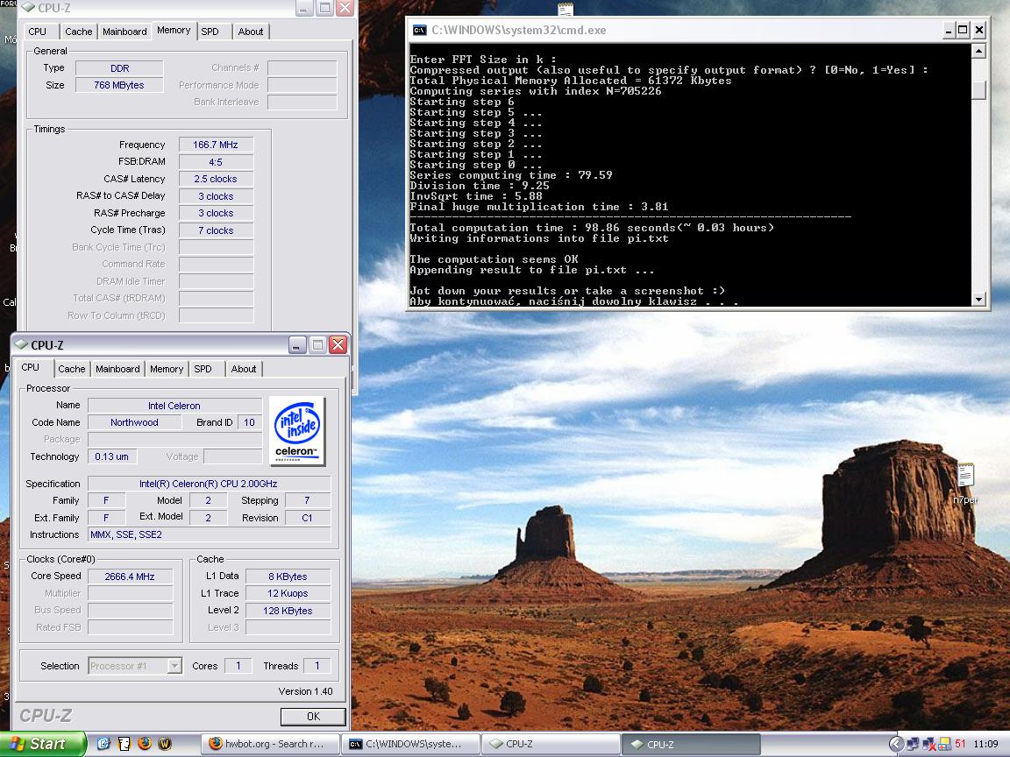Click the Code Name value Northwood

(134, 423)
